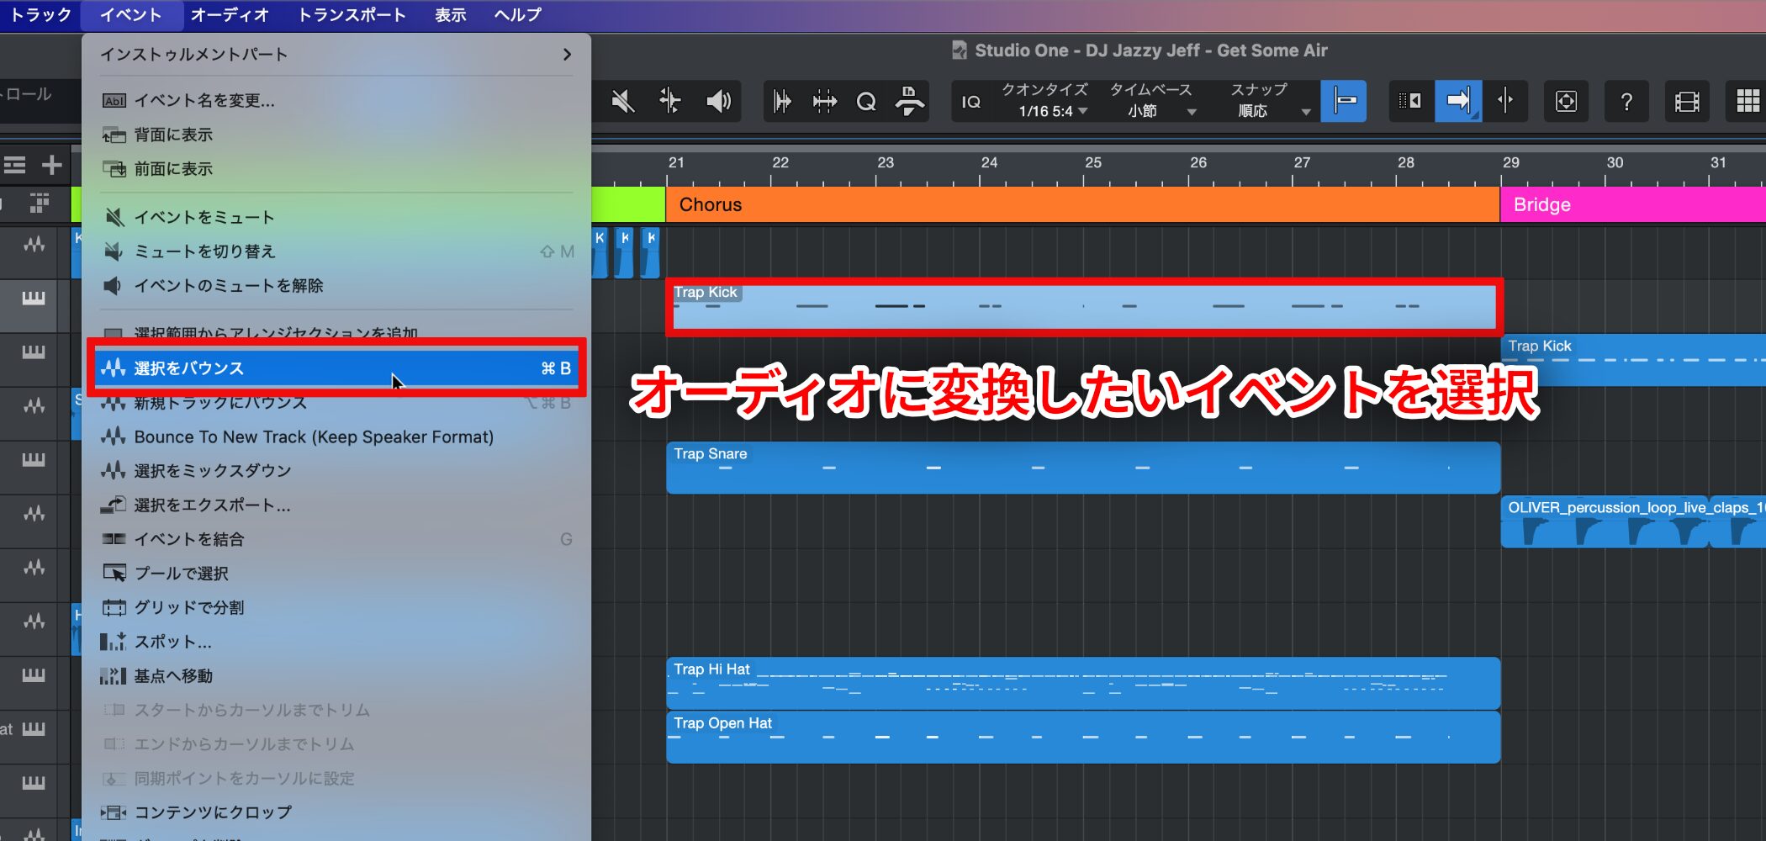Toggle the snap to grid button
The height and width of the screenshot is (841, 1766).
(x=1344, y=102)
